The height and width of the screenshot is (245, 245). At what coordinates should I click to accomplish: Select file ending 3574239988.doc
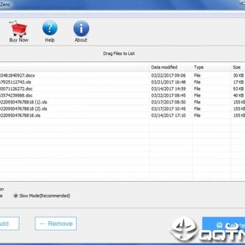[16, 95]
